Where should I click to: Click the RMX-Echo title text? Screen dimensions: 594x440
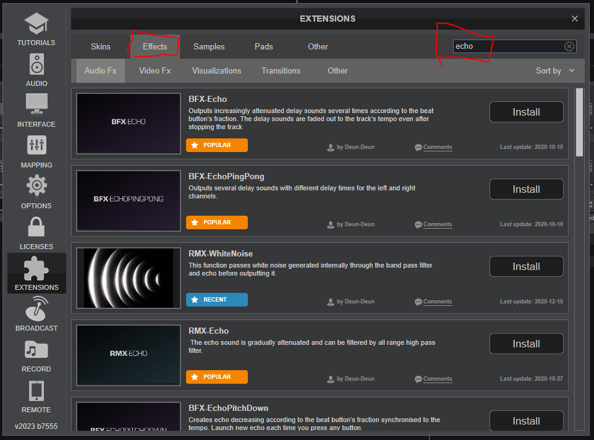208,331
